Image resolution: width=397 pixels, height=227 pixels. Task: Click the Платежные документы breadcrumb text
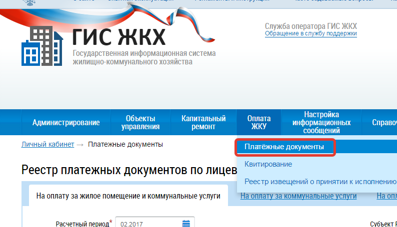[x=125, y=144]
